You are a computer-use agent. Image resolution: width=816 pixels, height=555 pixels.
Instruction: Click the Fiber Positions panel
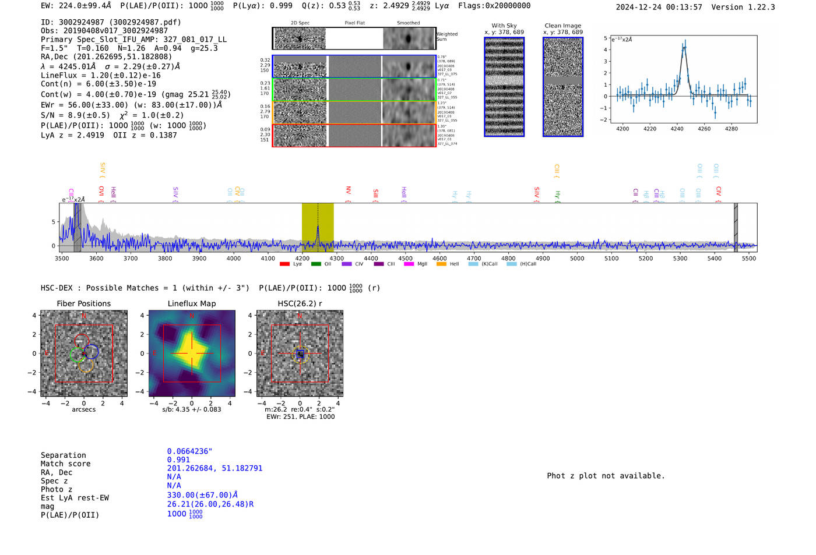84,353
